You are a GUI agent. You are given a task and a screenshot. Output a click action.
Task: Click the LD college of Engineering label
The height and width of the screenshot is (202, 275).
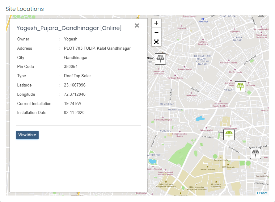point(216,185)
